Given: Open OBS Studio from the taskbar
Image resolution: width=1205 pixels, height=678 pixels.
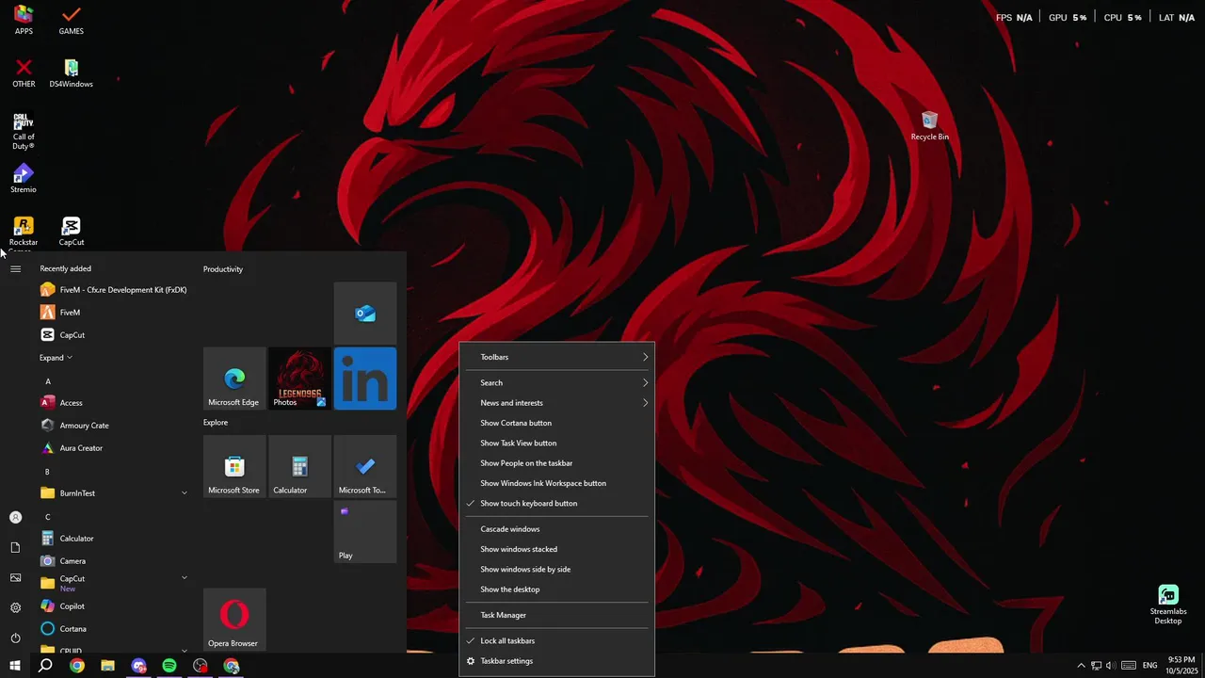Looking at the screenshot, I should pyautogui.click(x=201, y=666).
